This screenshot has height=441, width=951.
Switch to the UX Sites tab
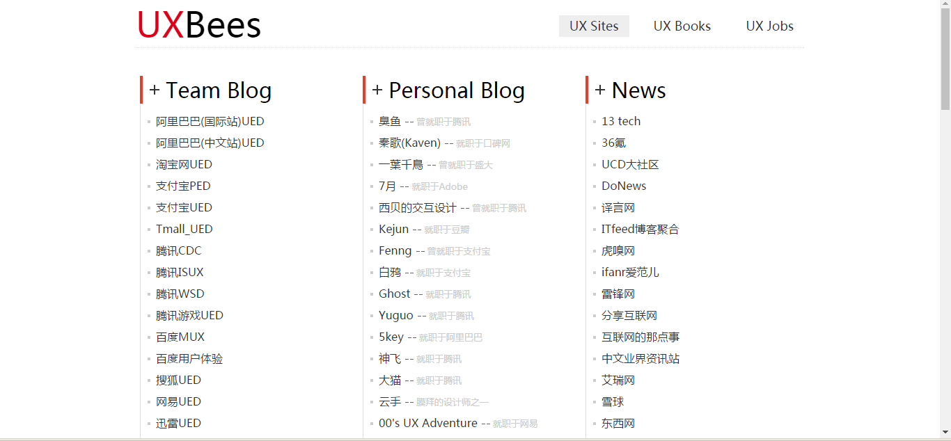[594, 26]
